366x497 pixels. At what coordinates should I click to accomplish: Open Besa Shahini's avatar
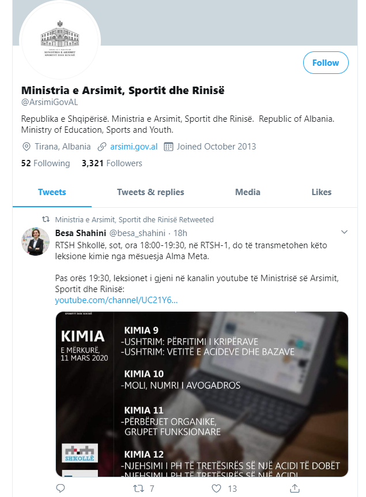click(x=35, y=241)
